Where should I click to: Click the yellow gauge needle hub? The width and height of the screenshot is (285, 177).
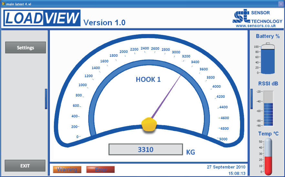click(149, 124)
